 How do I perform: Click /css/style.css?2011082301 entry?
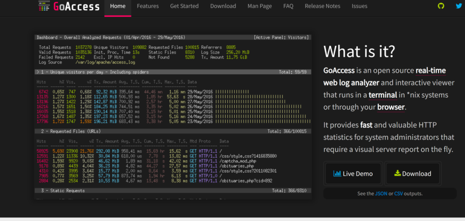[247, 171]
